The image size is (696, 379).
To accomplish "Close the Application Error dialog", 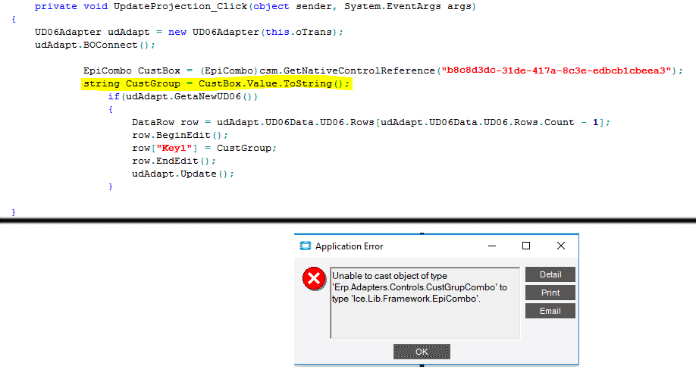I will (x=561, y=246).
